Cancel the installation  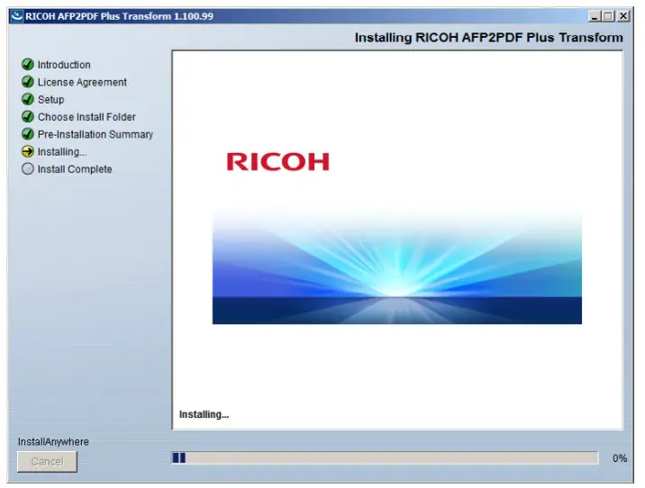coord(48,461)
